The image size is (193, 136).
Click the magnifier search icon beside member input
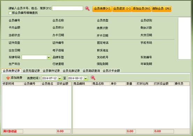87,8
